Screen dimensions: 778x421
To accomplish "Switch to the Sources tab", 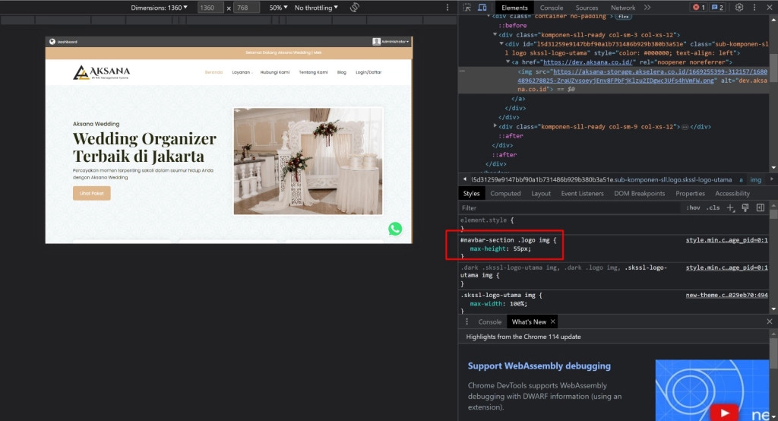I will pos(587,8).
